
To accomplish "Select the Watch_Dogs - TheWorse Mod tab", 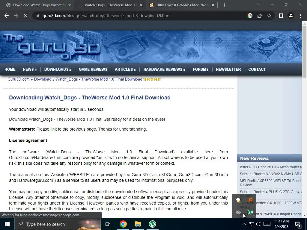I will [110, 5].
